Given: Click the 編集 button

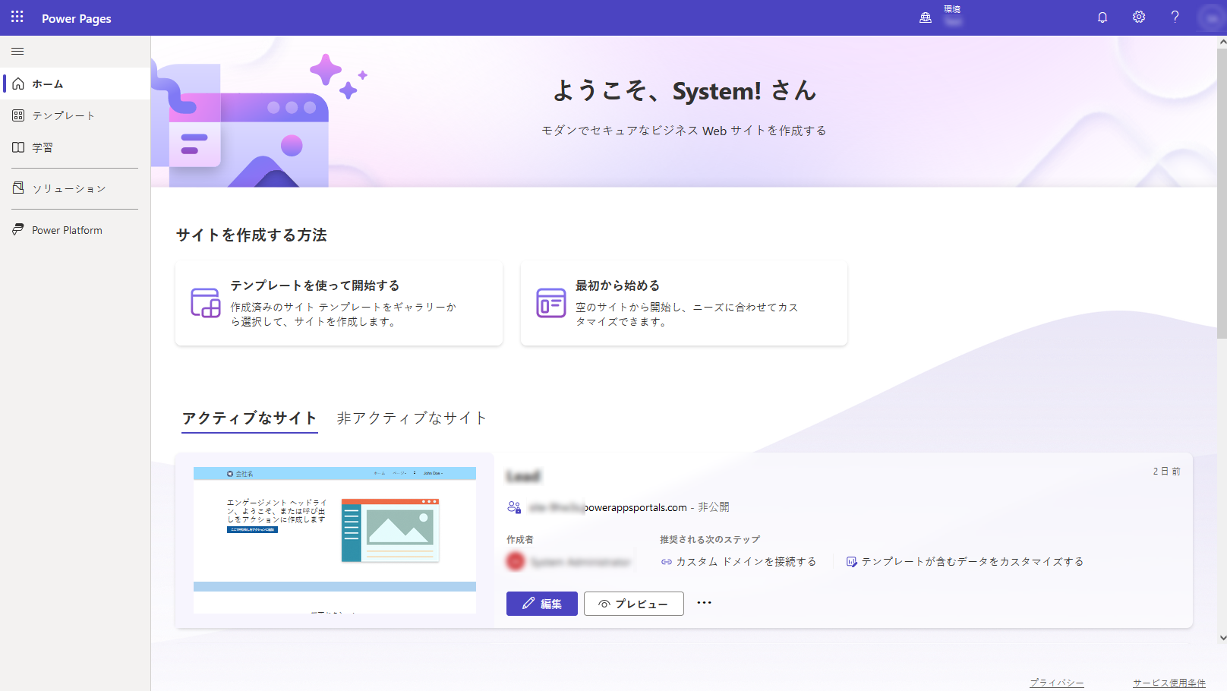Looking at the screenshot, I should 542,604.
